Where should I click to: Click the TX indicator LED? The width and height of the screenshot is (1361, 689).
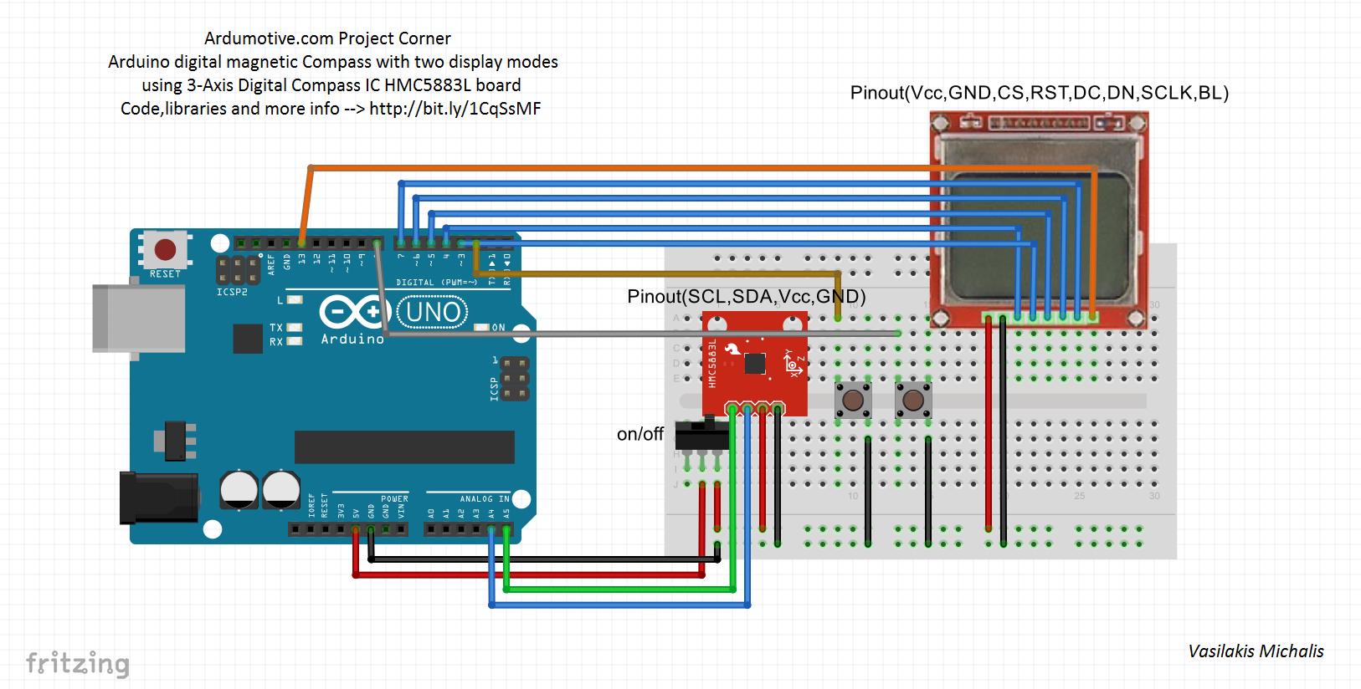tap(295, 328)
